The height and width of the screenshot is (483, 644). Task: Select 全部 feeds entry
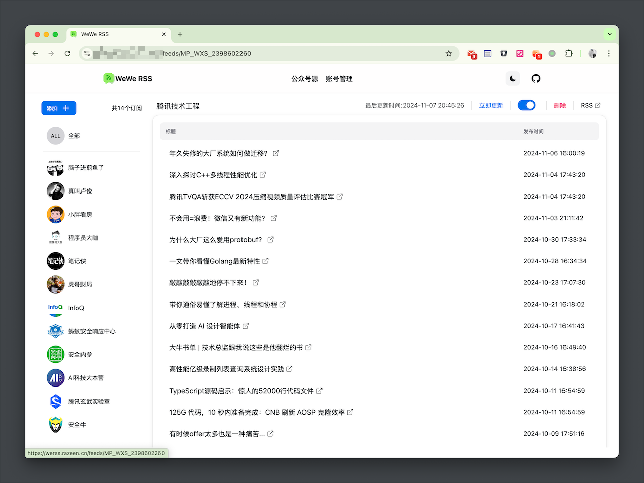tap(74, 136)
